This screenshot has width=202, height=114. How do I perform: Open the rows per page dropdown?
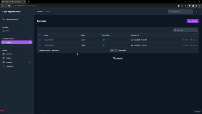coord(114,50)
